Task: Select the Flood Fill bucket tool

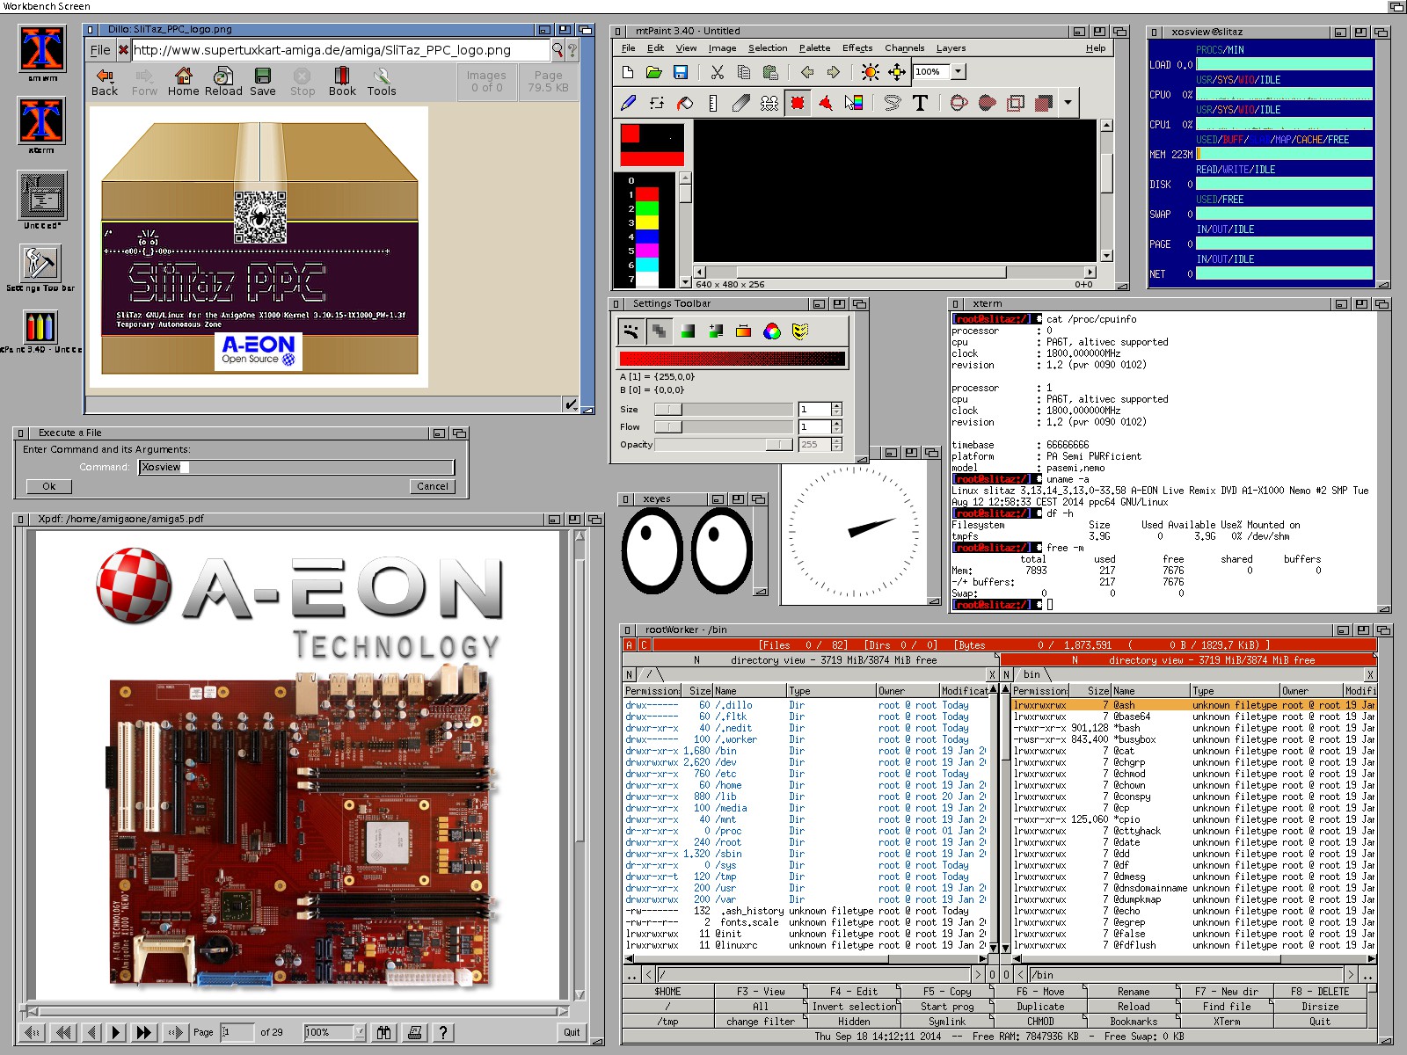Action: (685, 103)
